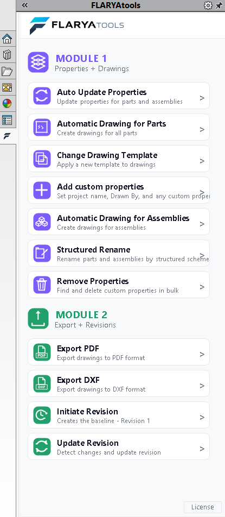Click the Automatic Drawing for Assemblies cubes icon
This screenshot has width=225, height=517.
pos(42,222)
